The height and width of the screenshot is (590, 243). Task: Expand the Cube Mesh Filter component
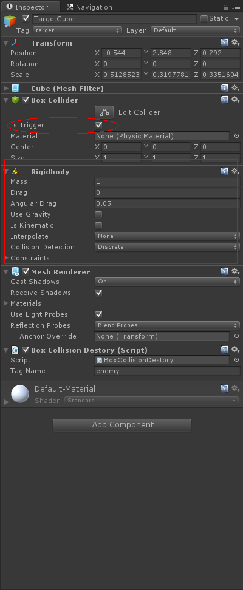tap(6, 89)
